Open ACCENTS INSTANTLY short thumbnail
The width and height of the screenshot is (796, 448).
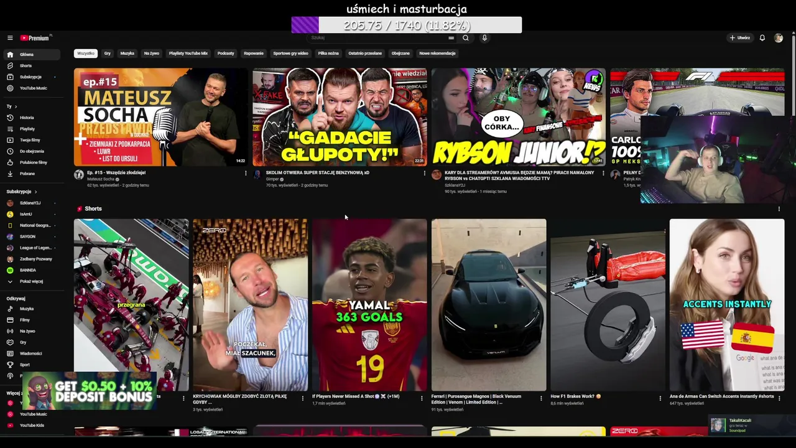click(727, 305)
